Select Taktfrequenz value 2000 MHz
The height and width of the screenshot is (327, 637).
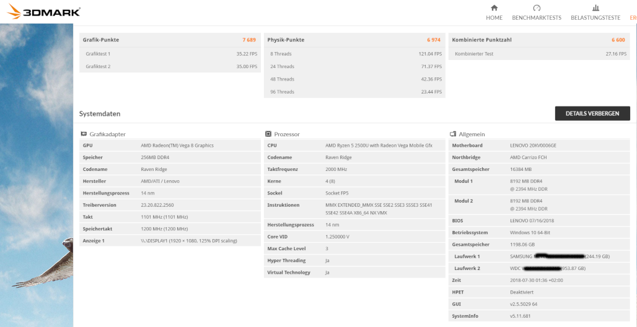(x=336, y=169)
